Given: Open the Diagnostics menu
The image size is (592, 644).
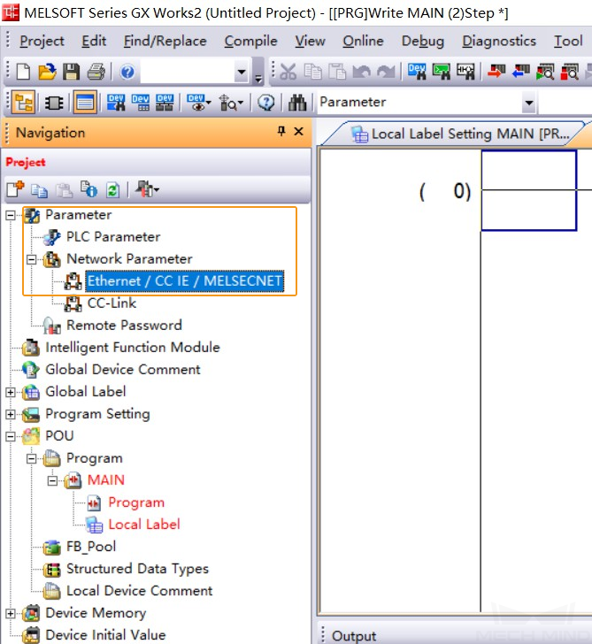Looking at the screenshot, I should (x=499, y=41).
